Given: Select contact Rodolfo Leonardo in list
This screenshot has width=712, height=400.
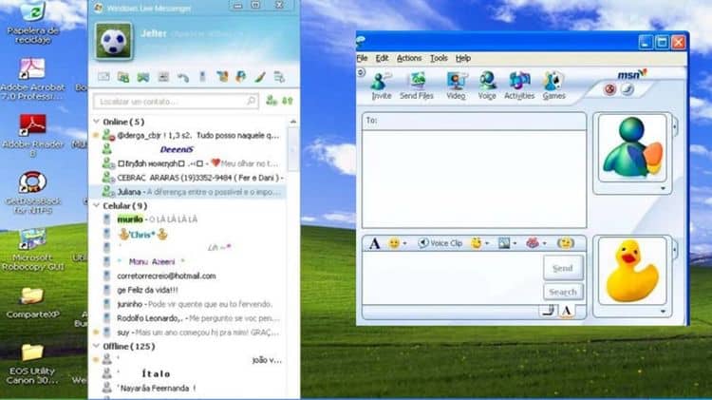Looking at the screenshot, I should (x=188, y=318).
